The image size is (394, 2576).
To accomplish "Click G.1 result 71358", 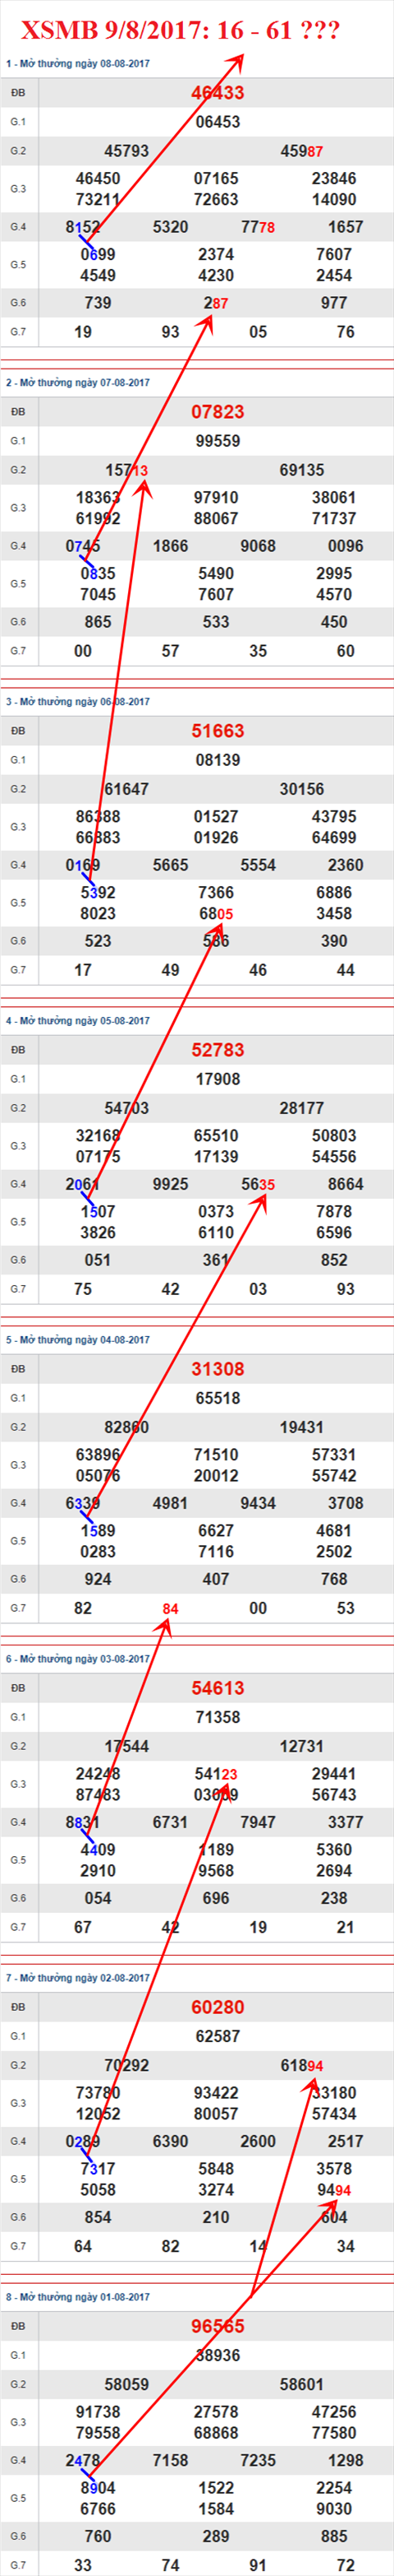I will coord(218,1717).
